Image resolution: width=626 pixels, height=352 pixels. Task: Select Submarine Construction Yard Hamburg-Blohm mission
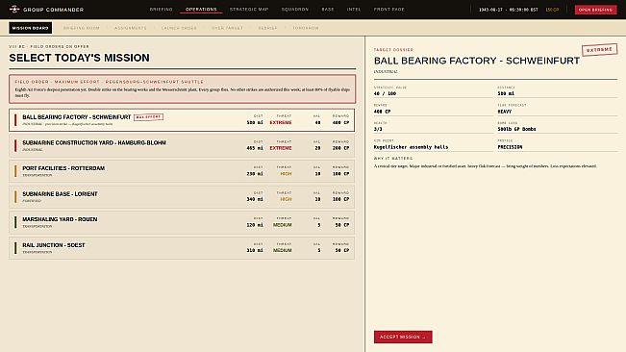coord(182,145)
